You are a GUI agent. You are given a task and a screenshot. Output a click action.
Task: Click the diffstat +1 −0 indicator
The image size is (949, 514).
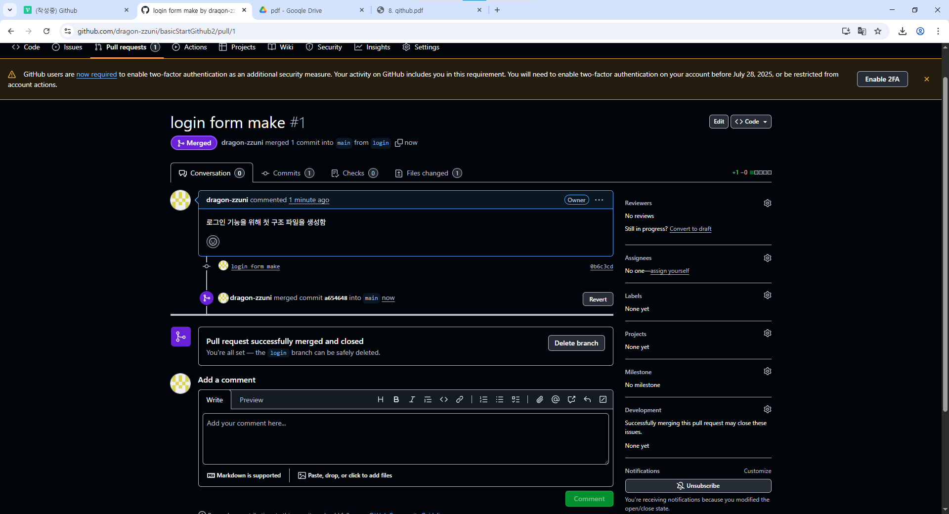[x=752, y=172]
